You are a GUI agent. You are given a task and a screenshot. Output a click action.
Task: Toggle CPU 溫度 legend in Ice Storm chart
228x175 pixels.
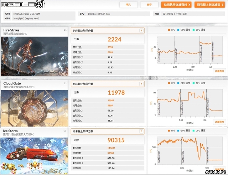pos(199,131)
